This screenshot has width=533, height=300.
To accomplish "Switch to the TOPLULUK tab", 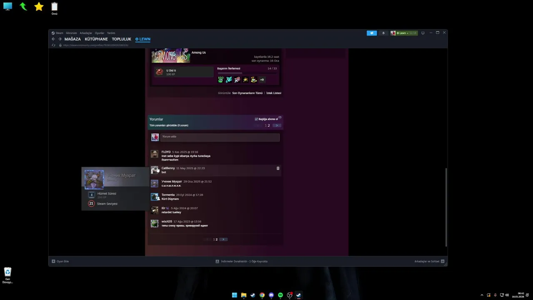I will [x=122, y=39].
